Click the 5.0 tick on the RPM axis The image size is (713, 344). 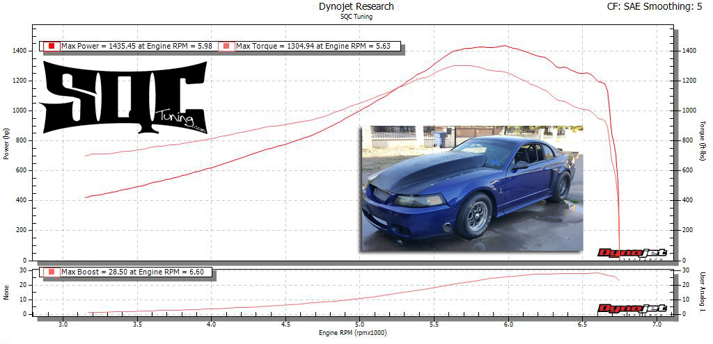click(x=360, y=325)
